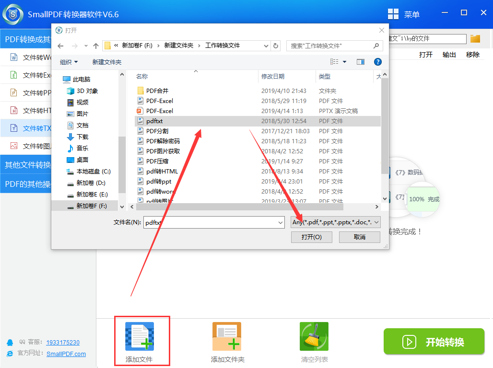
Task: Open the view options dropdown arrow
Action: point(345,62)
